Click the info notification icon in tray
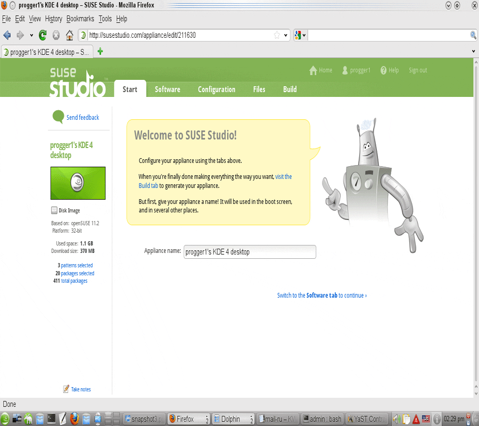The width and height of the screenshot is (479, 426). (437, 419)
